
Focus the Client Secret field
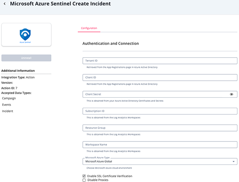click(x=160, y=94)
